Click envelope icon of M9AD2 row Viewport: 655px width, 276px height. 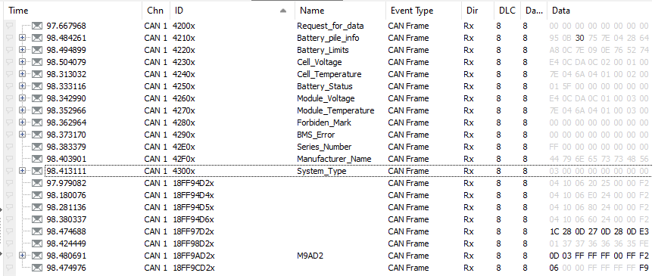point(37,256)
